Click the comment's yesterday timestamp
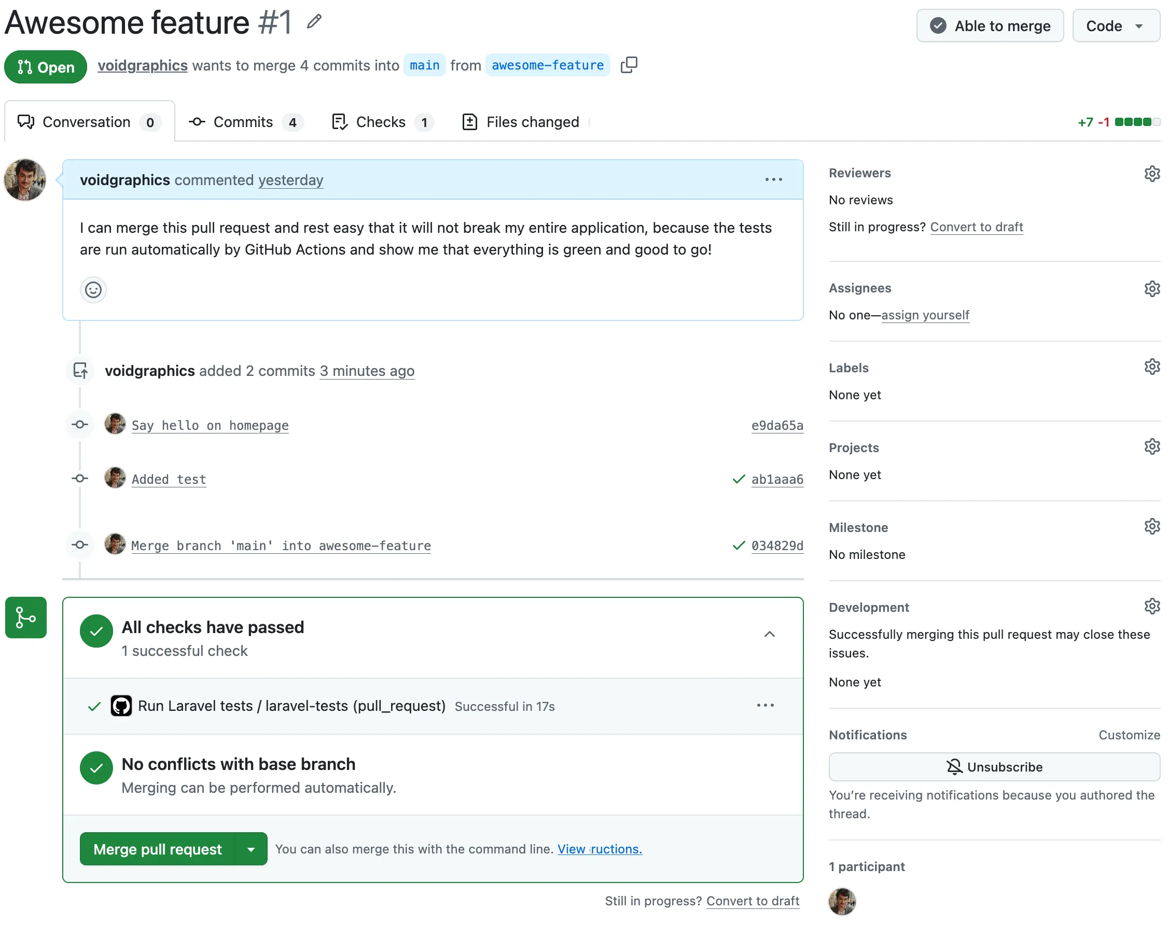 (x=291, y=180)
